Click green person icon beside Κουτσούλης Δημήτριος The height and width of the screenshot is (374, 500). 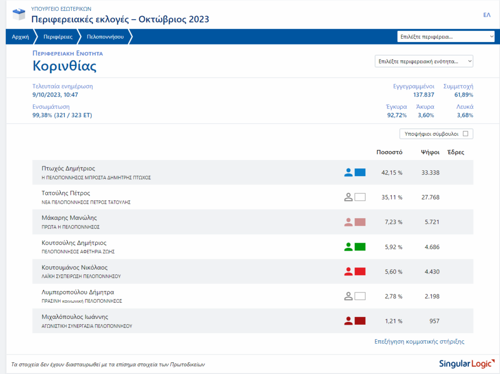click(348, 247)
